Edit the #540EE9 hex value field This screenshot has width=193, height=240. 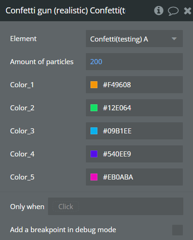(x=134, y=154)
